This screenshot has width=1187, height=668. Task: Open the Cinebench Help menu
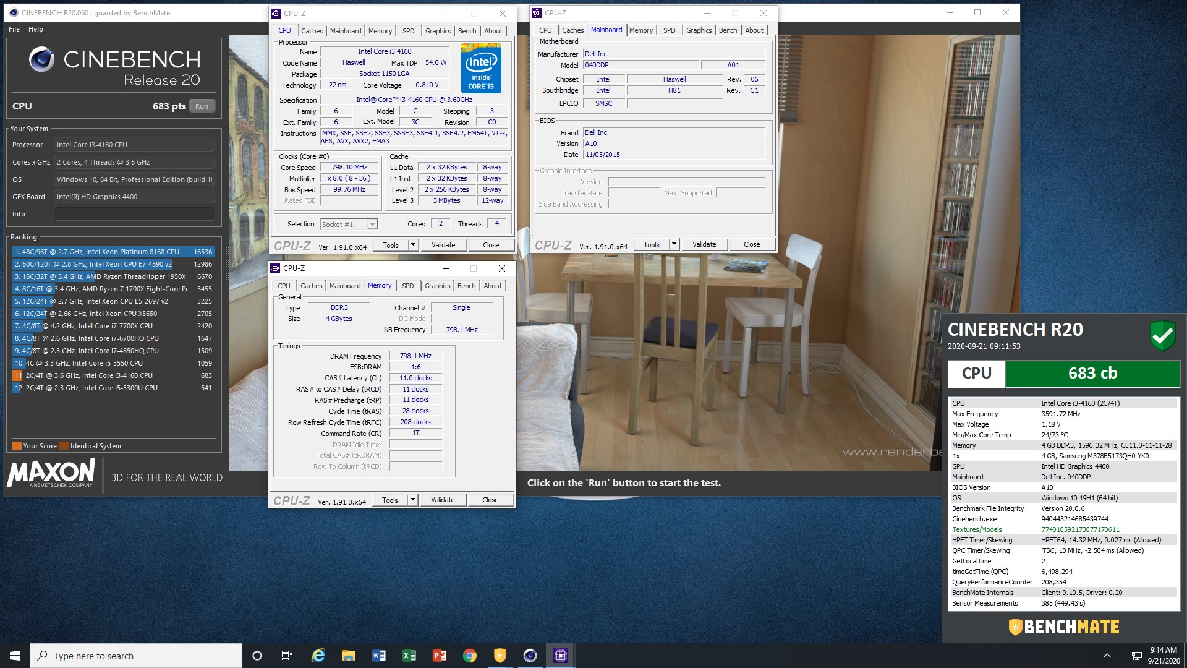click(36, 29)
